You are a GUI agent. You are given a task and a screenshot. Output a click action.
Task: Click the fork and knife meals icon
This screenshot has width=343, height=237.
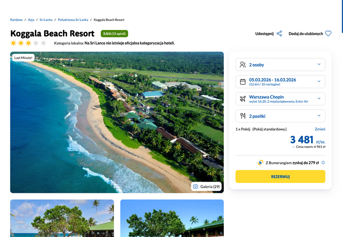(243, 116)
